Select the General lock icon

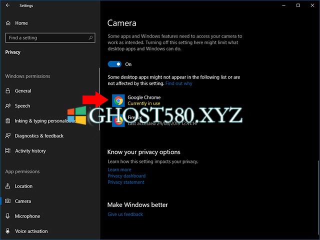8,91
